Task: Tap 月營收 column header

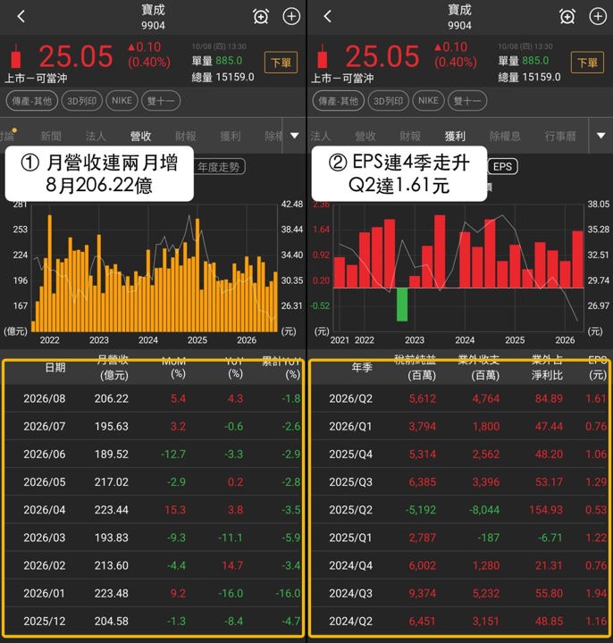Action: click(x=113, y=367)
